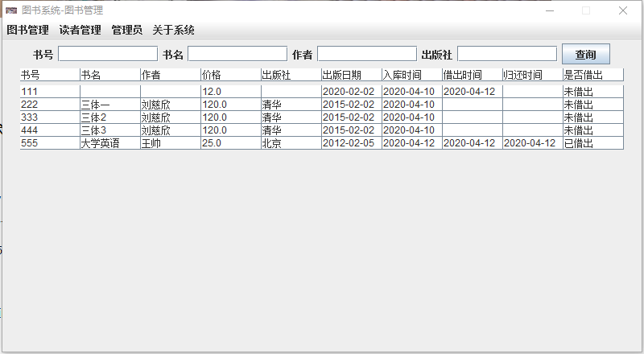Focus the 书号 input field

[108, 54]
